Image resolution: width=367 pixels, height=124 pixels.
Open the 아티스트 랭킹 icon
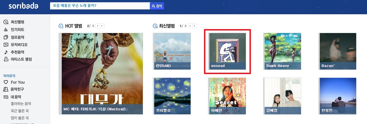(x=6, y=59)
